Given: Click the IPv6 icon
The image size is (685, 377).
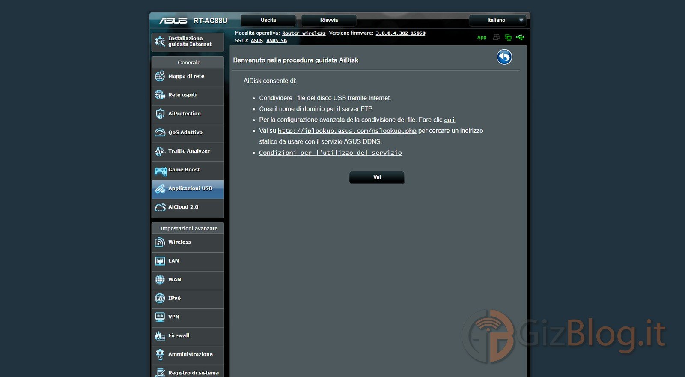Looking at the screenshot, I should [x=160, y=298].
